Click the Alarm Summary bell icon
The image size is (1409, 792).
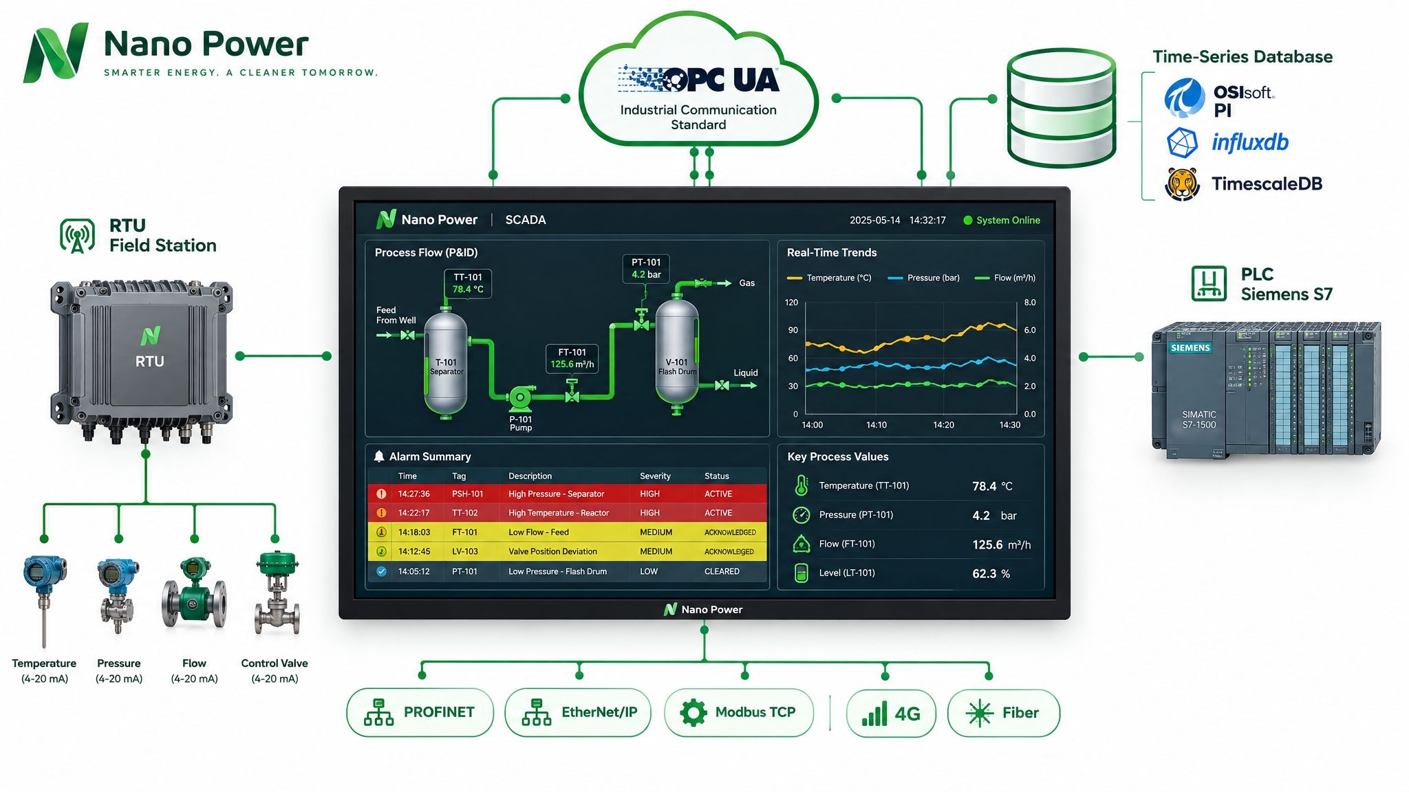(379, 456)
